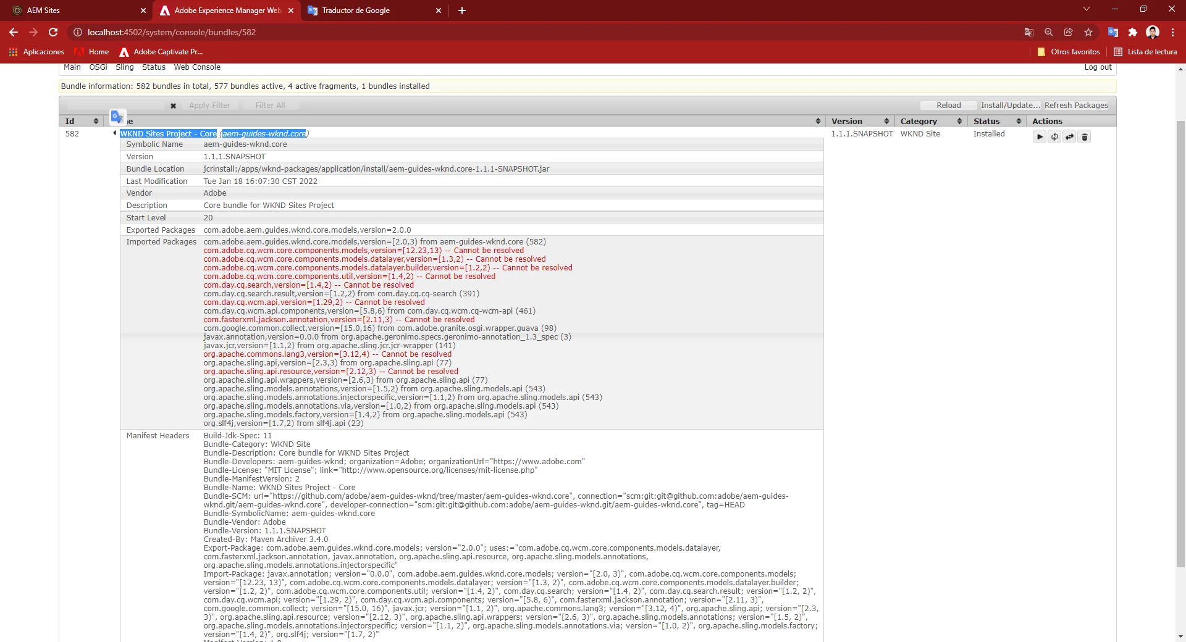
Task: Start the WKND Core bundle
Action: [x=1040, y=136]
